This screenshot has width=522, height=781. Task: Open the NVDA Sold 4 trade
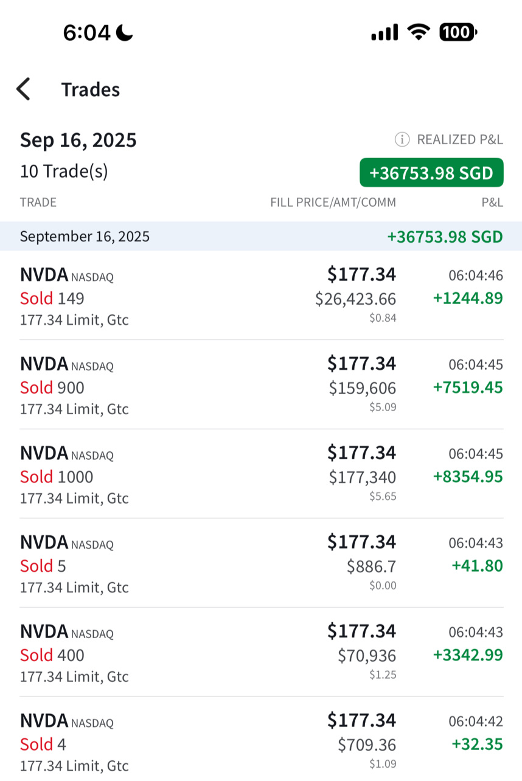pyautogui.click(x=261, y=739)
